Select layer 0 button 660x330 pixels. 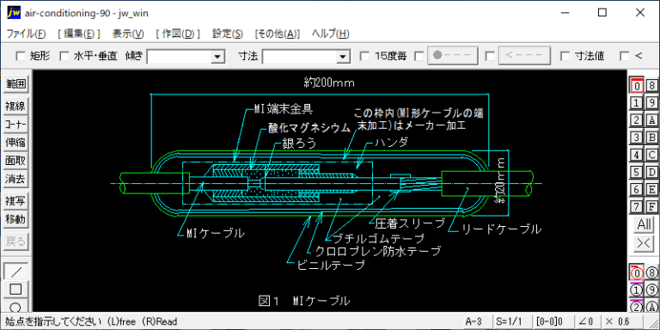point(637,85)
